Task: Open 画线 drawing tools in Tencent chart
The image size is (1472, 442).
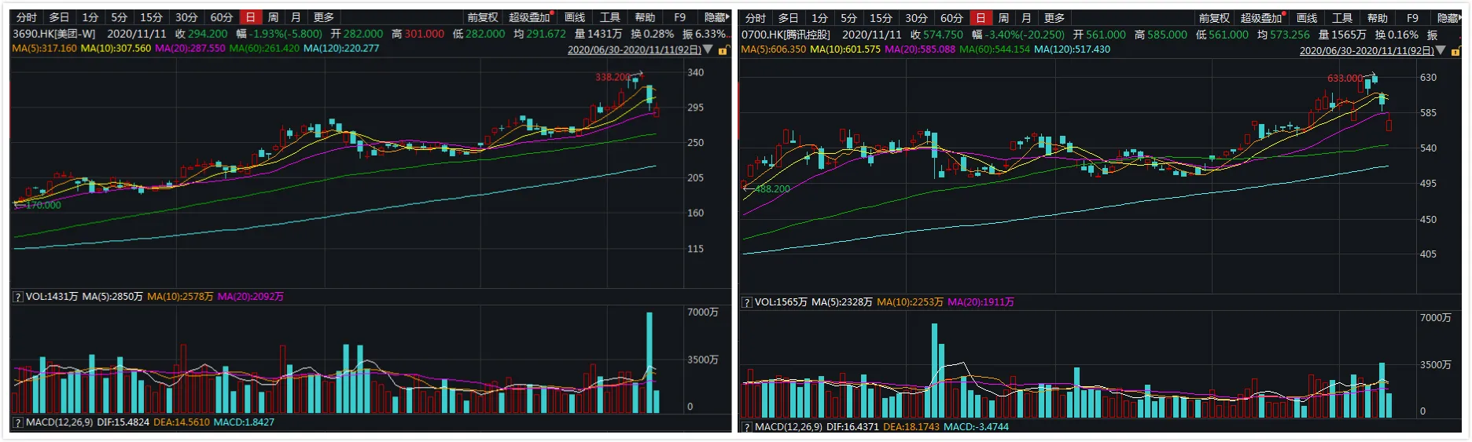Action: coord(1307,18)
